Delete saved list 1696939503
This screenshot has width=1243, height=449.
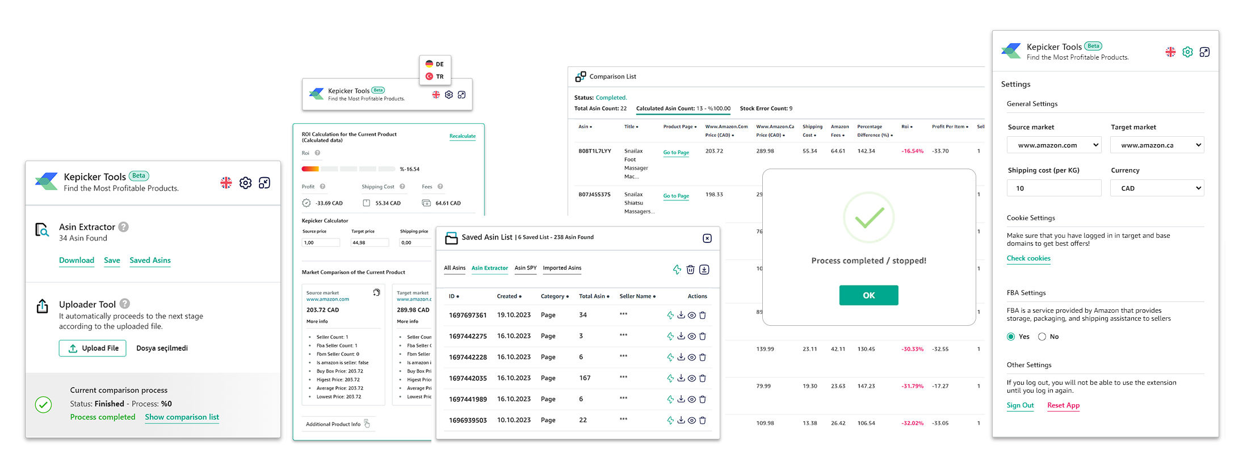pos(703,420)
